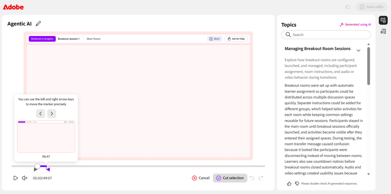
Task: Click the Search field in Topics
Action: pyautogui.click(x=326, y=34)
